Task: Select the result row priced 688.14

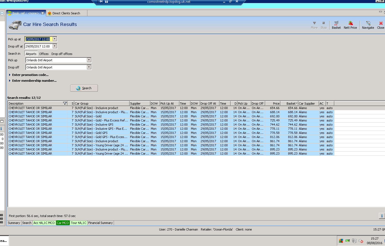Action: pyautogui.click(x=171, y=112)
